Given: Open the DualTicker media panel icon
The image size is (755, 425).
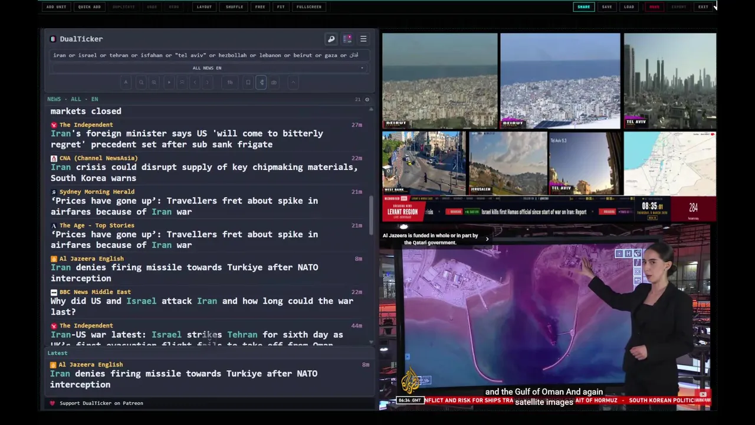Looking at the screenshot, I should click(x=347, y=39).
